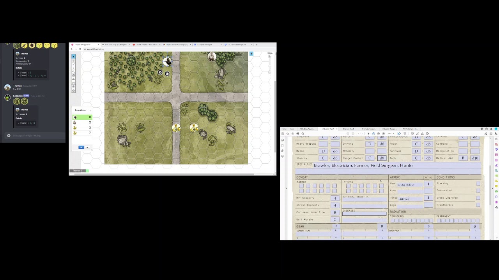Select Turn Order entry with value 8
Image resolution: width=499 pixels, height=280 pixels.
(82, 117)
